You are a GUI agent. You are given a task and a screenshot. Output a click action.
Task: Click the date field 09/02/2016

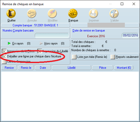130,35
